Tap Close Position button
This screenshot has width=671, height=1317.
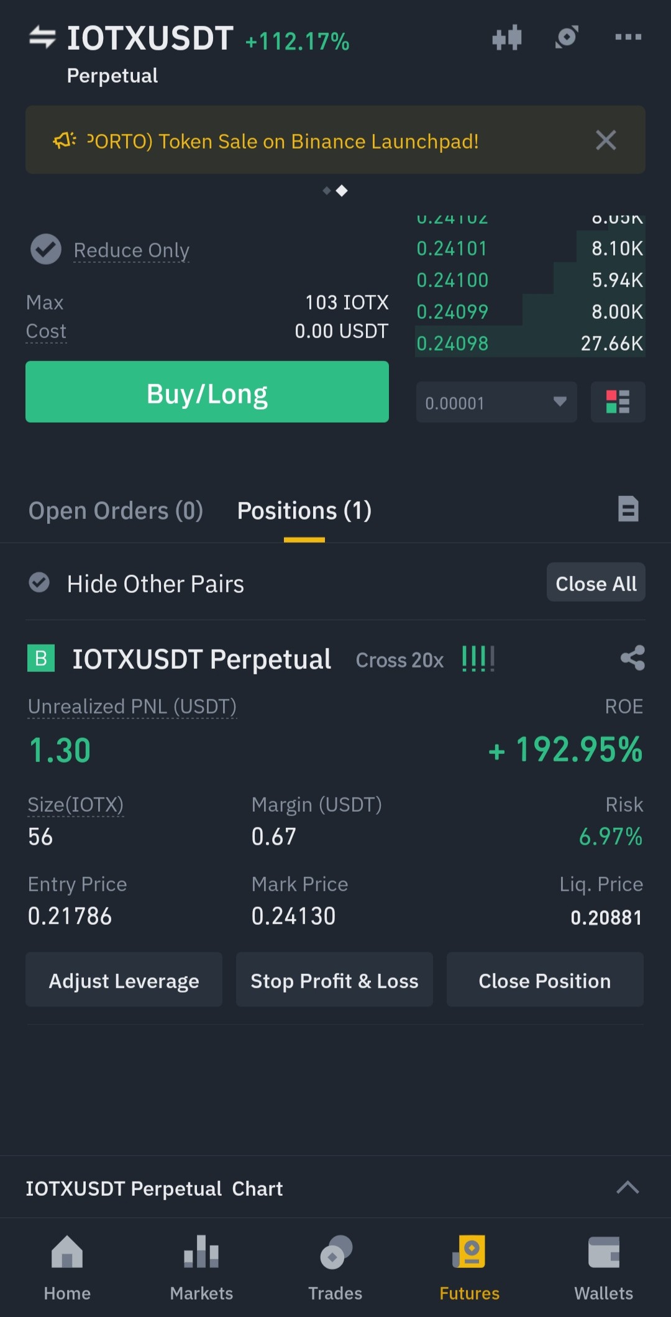click(545, 980)
